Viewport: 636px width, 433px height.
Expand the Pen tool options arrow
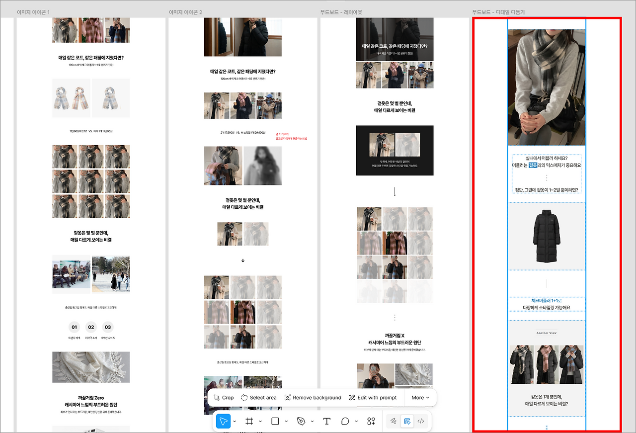coord(312,422)
